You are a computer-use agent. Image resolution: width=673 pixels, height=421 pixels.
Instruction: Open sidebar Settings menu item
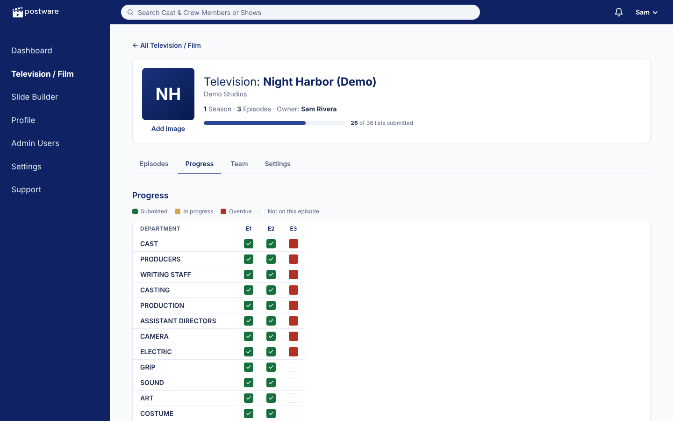[x=26, y=167]
